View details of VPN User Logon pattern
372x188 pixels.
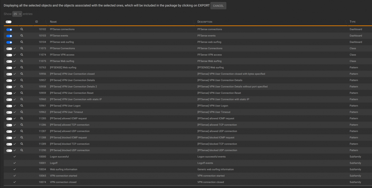click(x=22, y=106)
